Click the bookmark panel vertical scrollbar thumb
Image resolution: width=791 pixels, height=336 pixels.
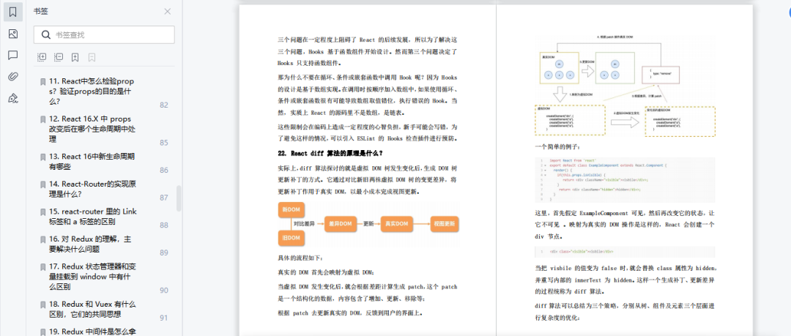179,198
